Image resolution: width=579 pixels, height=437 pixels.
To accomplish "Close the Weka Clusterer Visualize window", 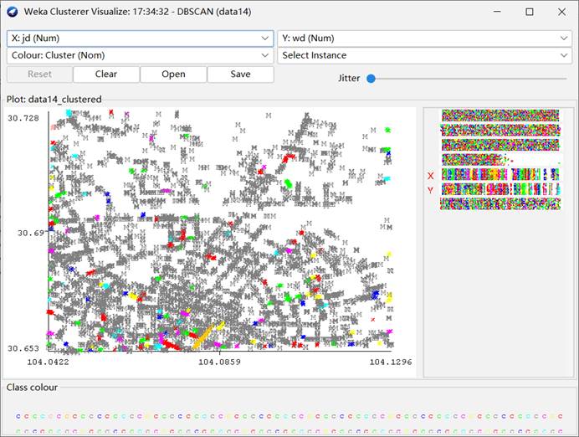I will [561, 12].
